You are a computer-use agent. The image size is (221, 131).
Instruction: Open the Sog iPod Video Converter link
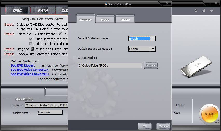click(30, 70)
